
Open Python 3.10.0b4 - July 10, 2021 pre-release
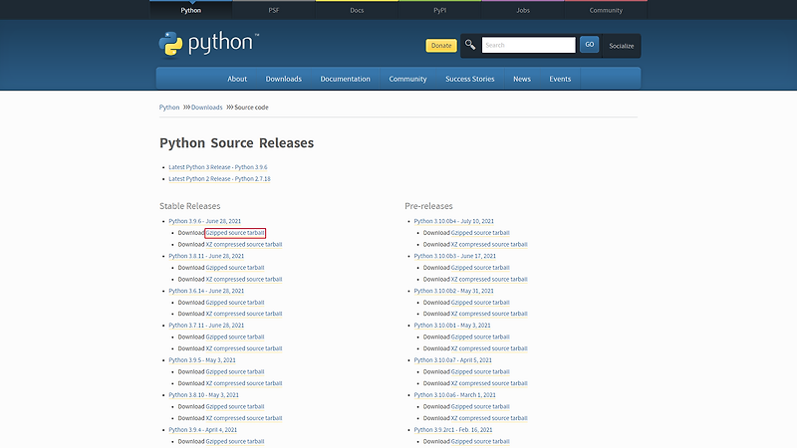[454, 221]
